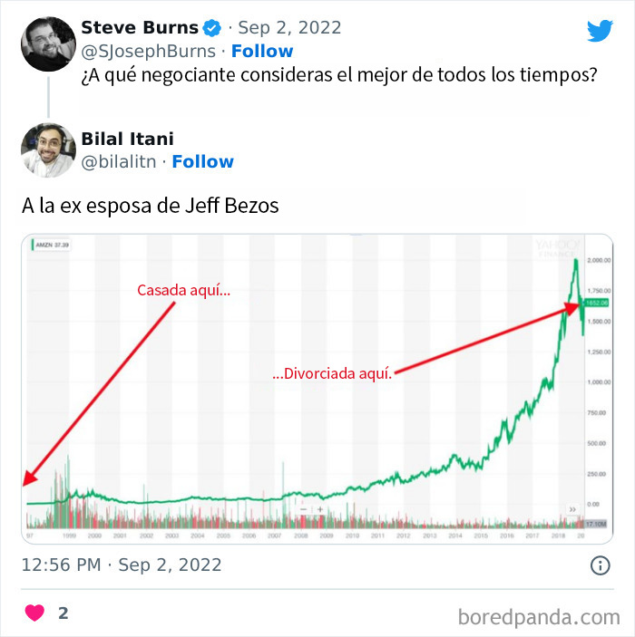Click the AMZN ticker label on chart

click(x=52, y=244)
